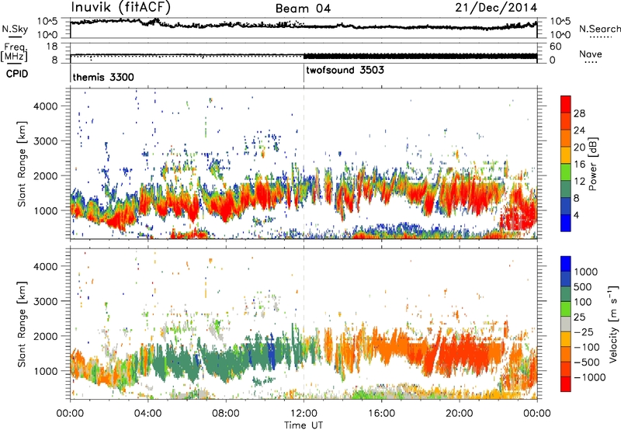Pick the yellow Power segment between 16 and 20
Viewport: 621px width, 430px height.
coord(566,155)
